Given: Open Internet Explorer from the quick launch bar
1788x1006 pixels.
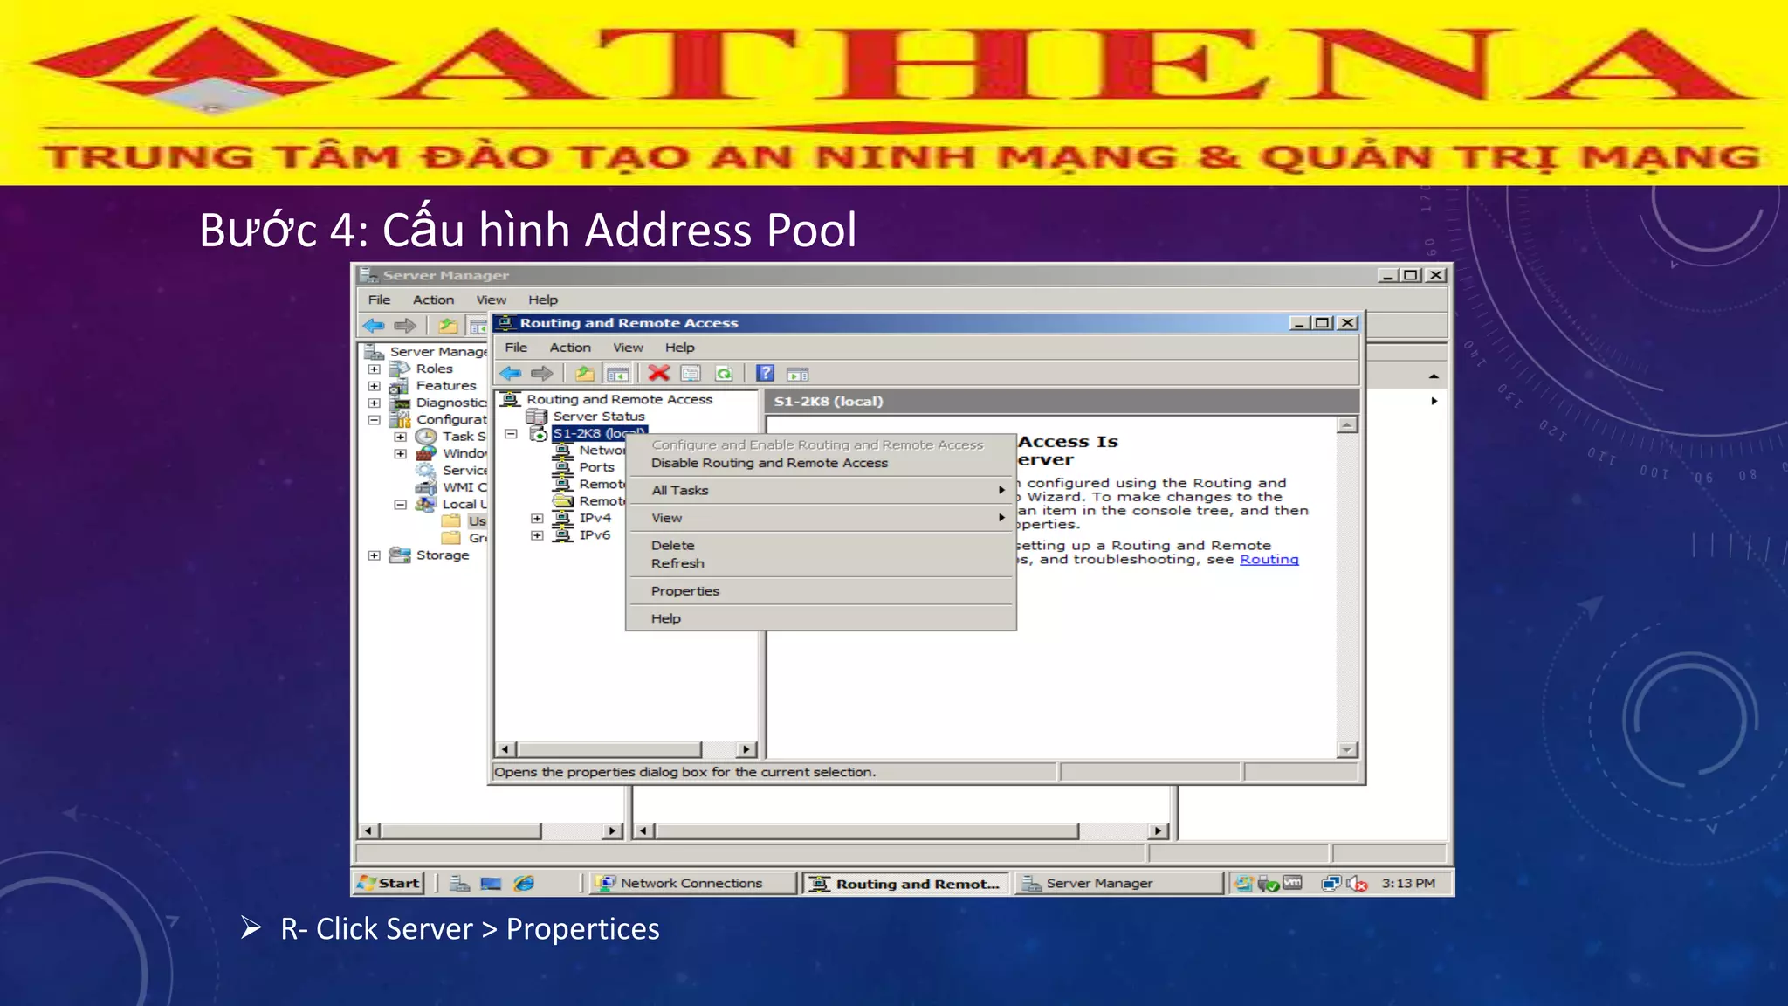Looking at the screenshot, I should [x=524, y=883].
